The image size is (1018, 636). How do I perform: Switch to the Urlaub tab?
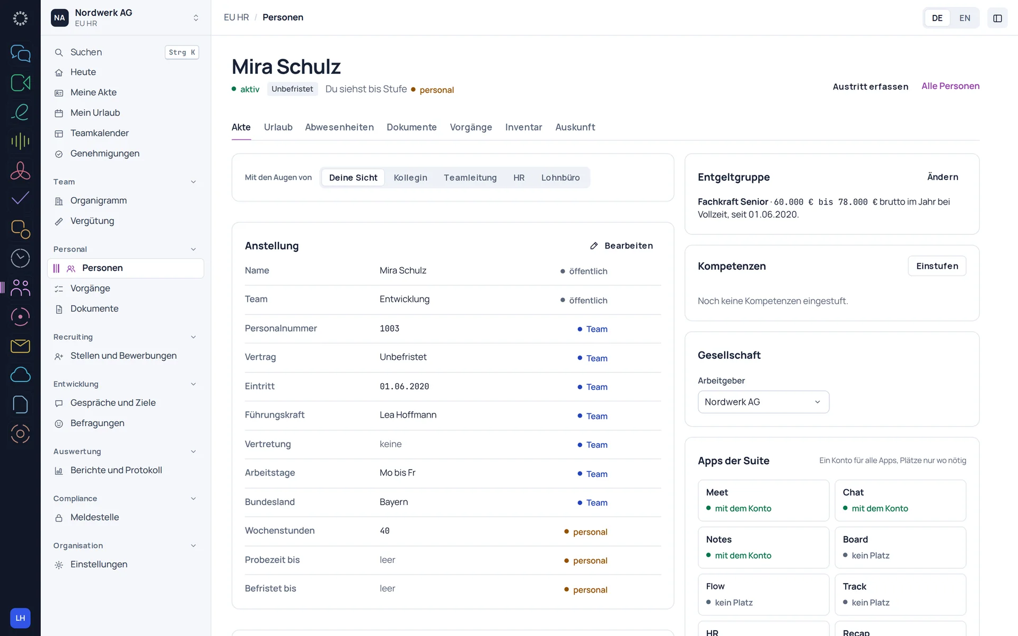tap(278, 127)
